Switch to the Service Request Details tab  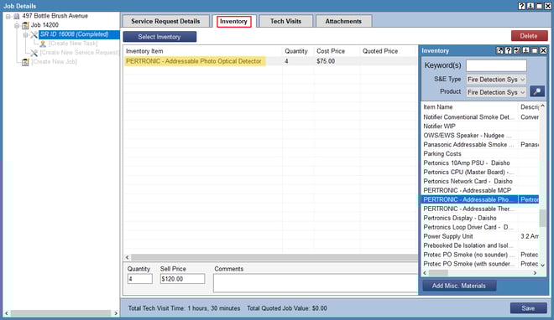[x=165, y=21]
